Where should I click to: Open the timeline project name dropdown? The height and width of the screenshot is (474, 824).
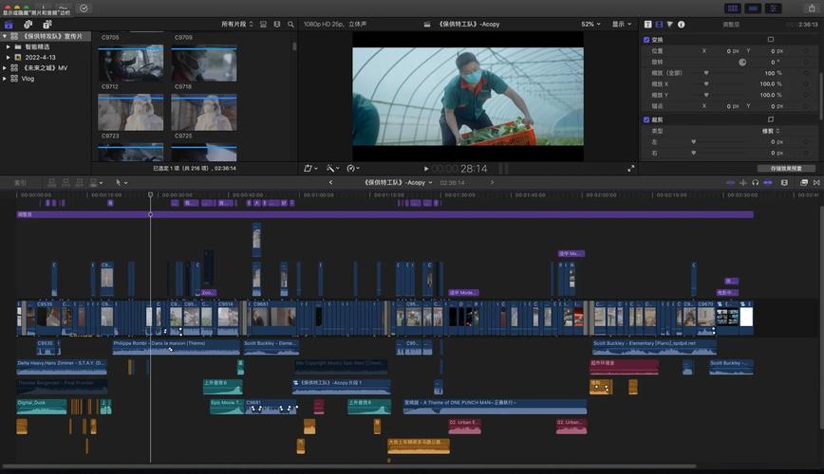(x=399, y=183)
